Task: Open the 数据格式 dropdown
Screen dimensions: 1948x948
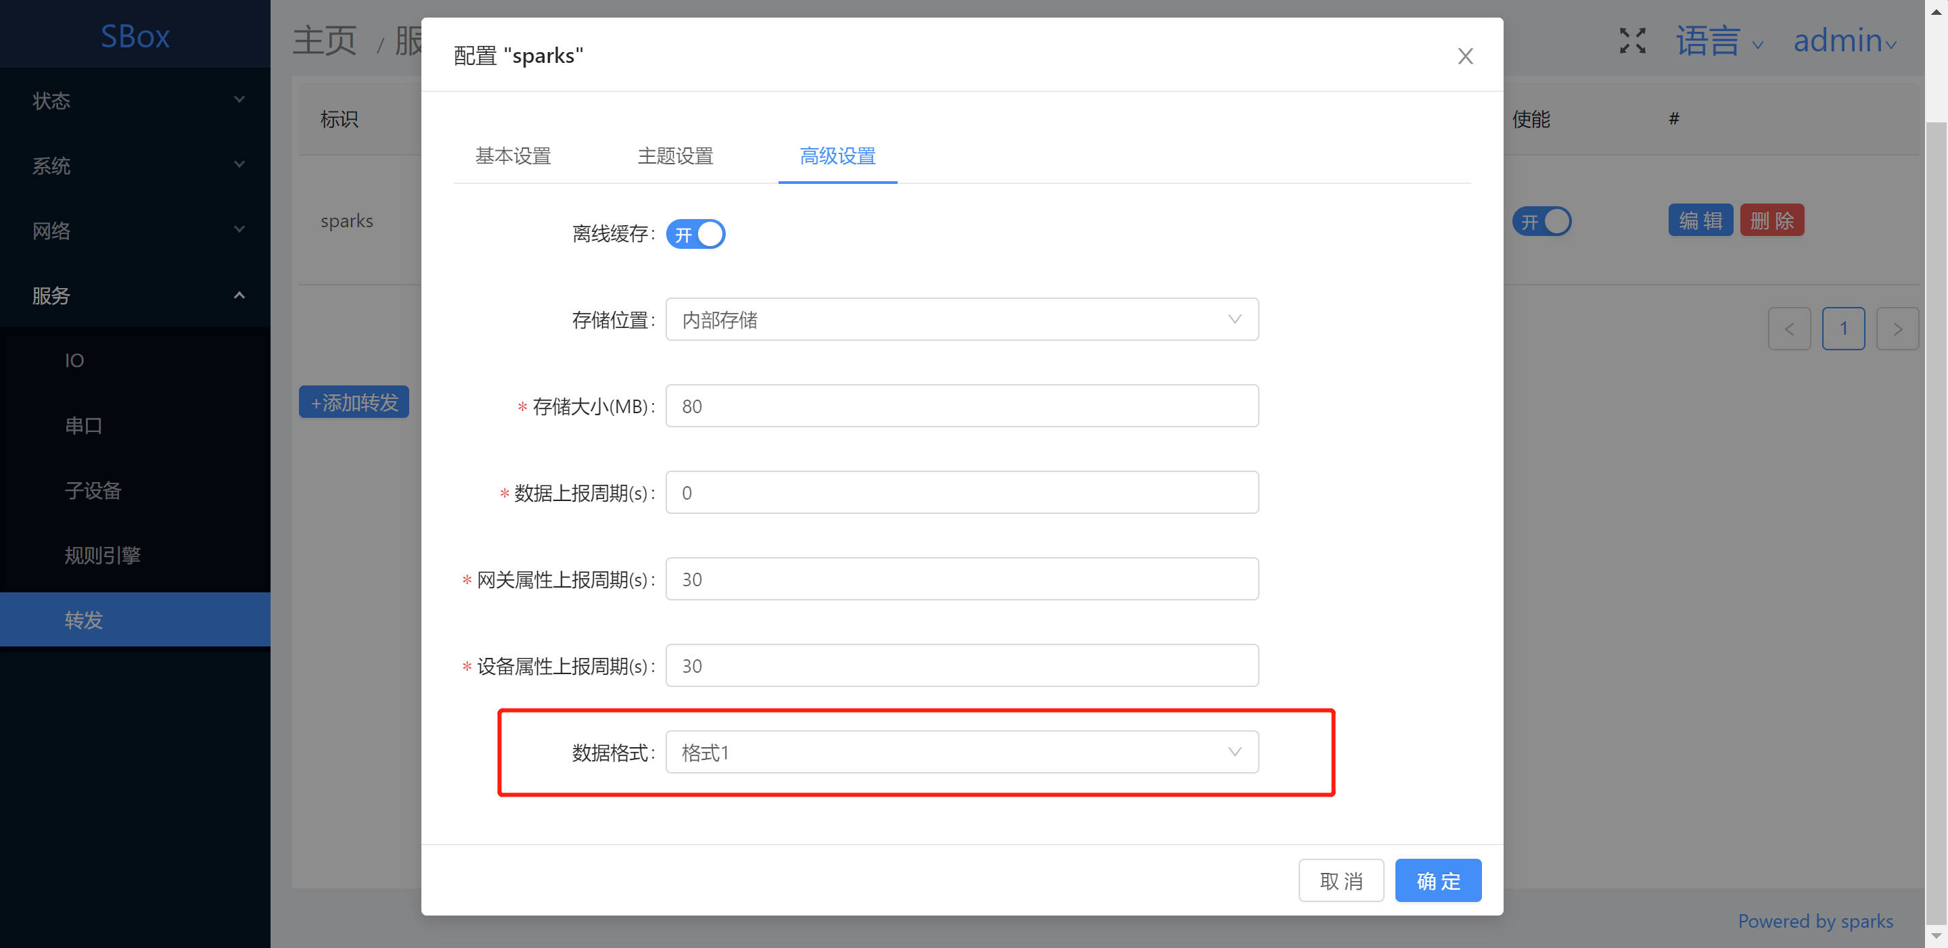Action: [961, 752]
